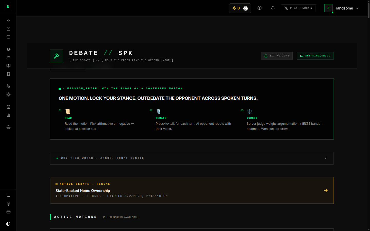Open the globe icon in sidebar
Image resolution: width=370 pixels, height=231 pixels.
[x=8, y=127]
